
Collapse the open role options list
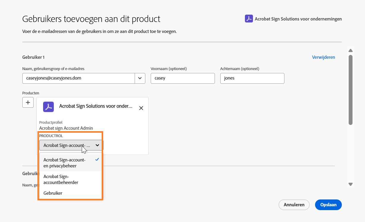pyautogui.click(x=70, y=145)
